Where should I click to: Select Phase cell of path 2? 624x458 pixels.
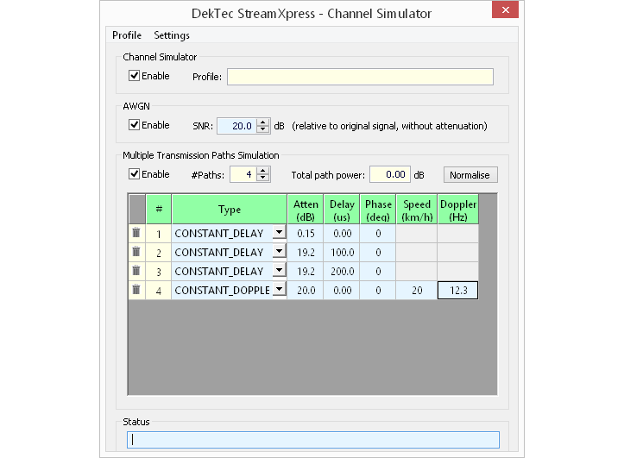tap(378, 253)
